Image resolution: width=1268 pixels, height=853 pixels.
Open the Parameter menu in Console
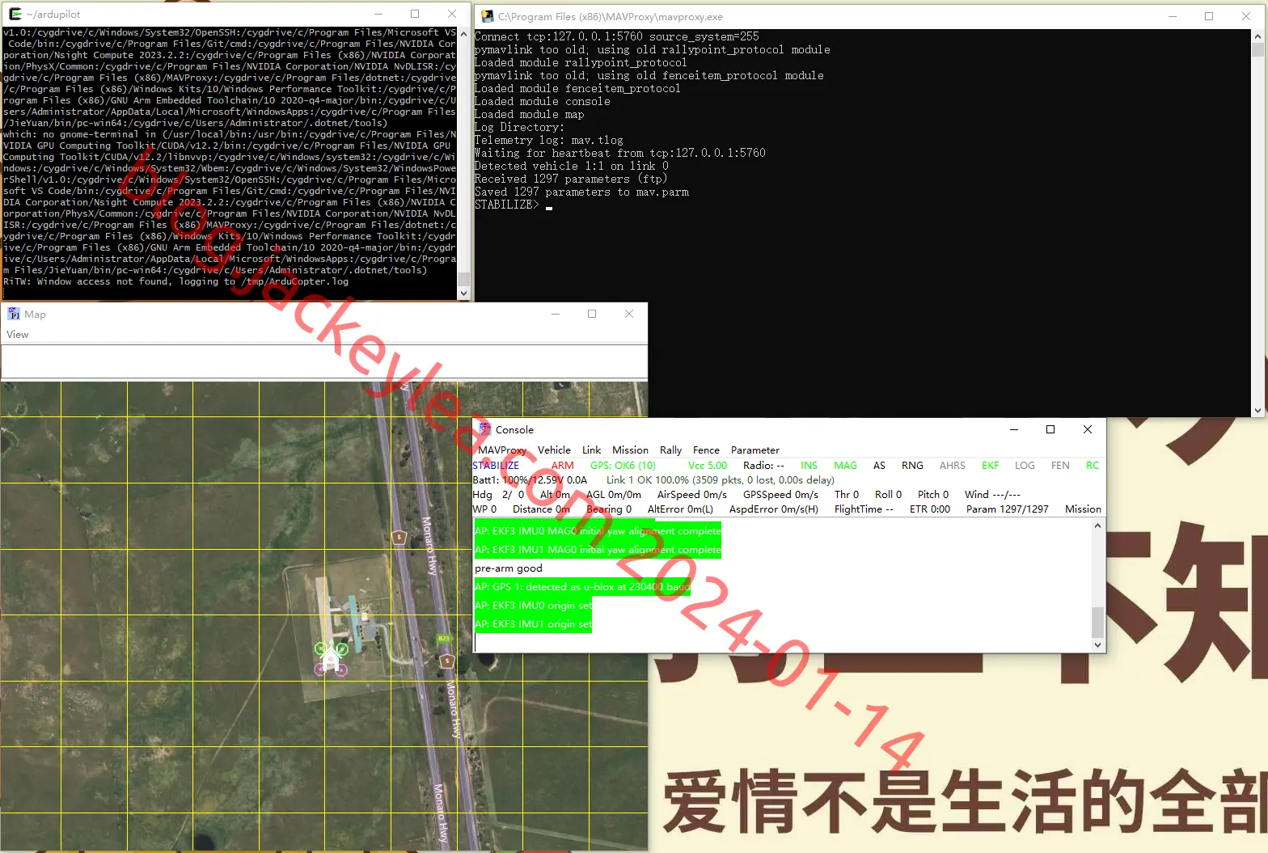(755, 450)
